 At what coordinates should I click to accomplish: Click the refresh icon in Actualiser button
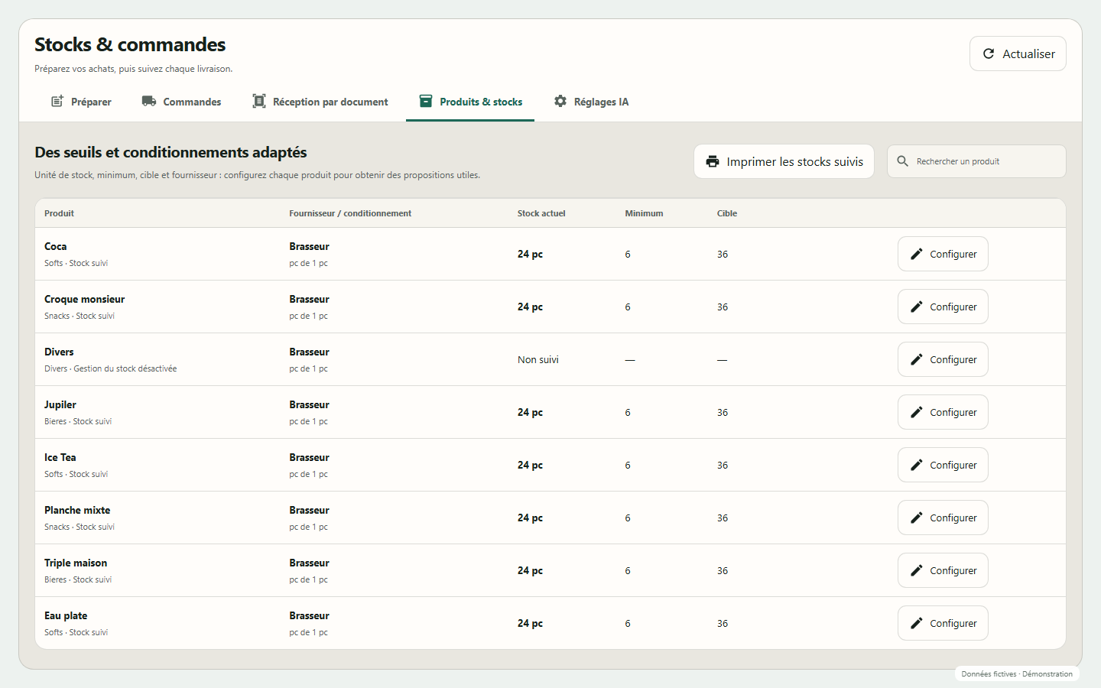coord(989,54)
